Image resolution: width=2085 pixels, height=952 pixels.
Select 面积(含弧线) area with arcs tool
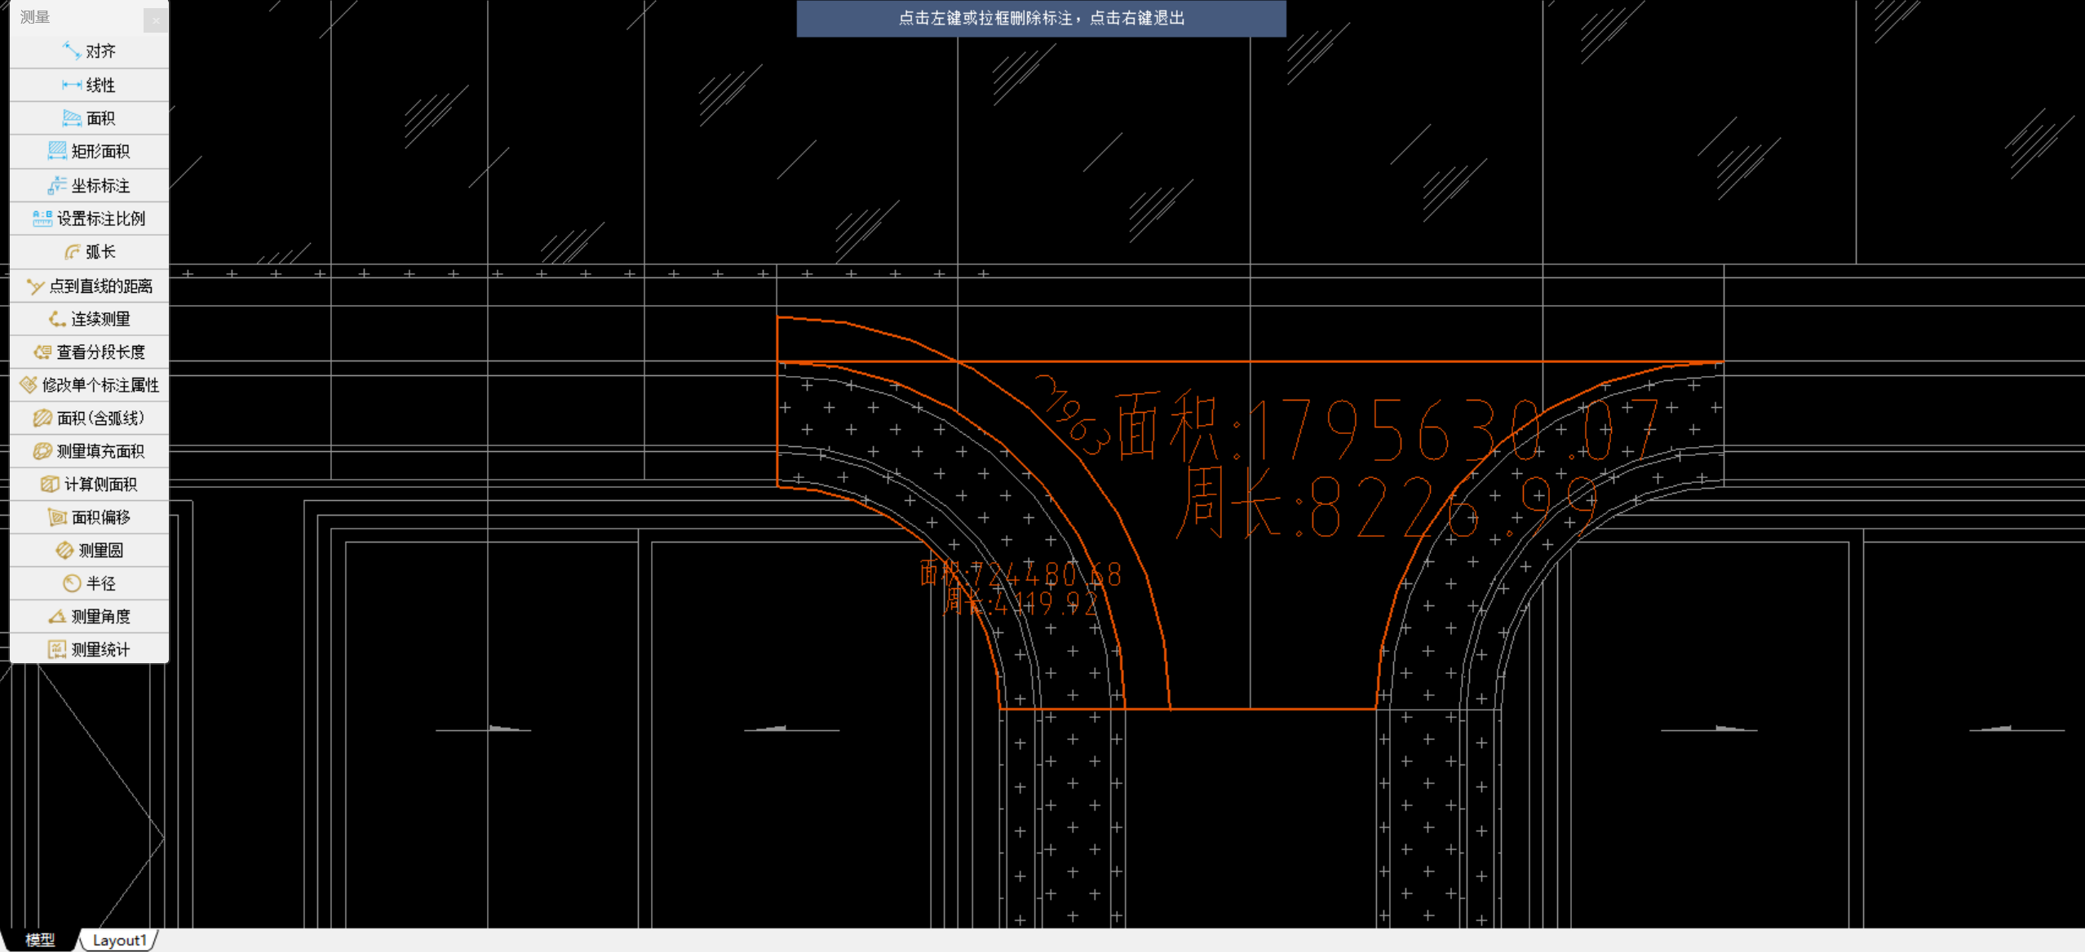click(90, 418)
